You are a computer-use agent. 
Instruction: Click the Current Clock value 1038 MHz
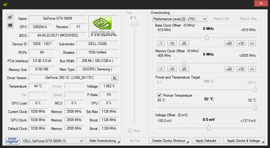point(38,111)
